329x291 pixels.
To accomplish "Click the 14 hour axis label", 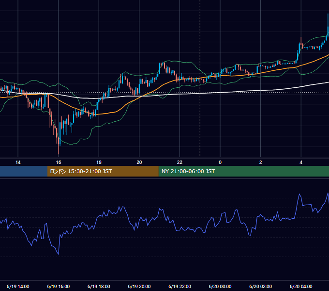I will [x=18, y=162].
